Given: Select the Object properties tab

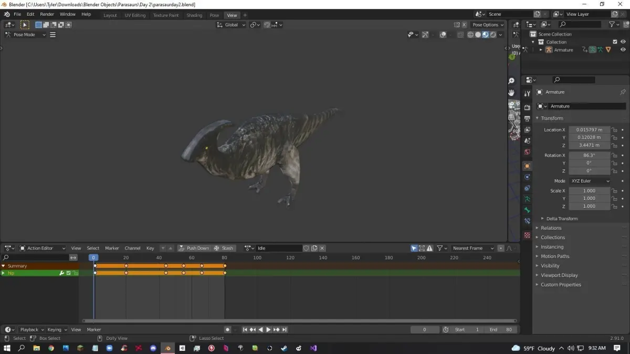Looking at the screenshot, I should tap(527, 166).
